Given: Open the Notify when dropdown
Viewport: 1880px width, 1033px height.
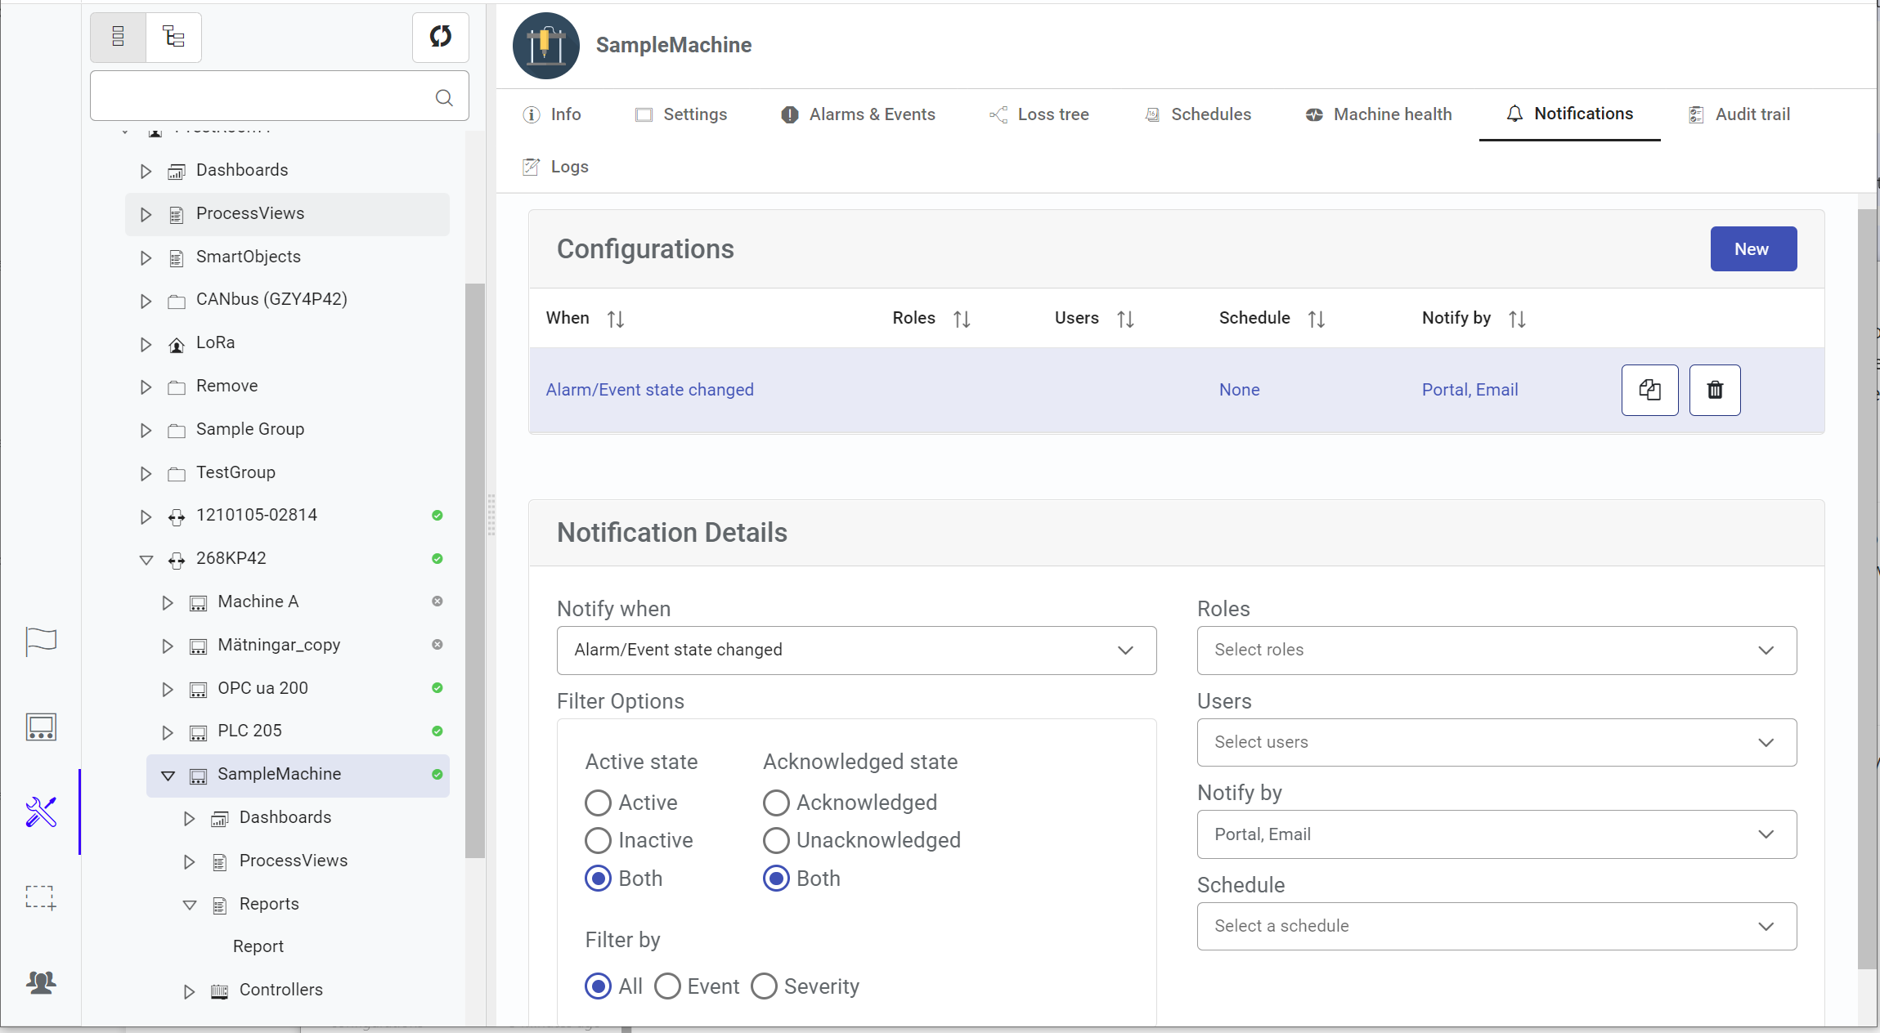Looking at the screenshot, I should click(x=856, y=651).
